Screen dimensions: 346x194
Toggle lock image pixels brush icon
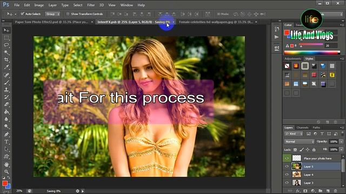pos(302,150)
